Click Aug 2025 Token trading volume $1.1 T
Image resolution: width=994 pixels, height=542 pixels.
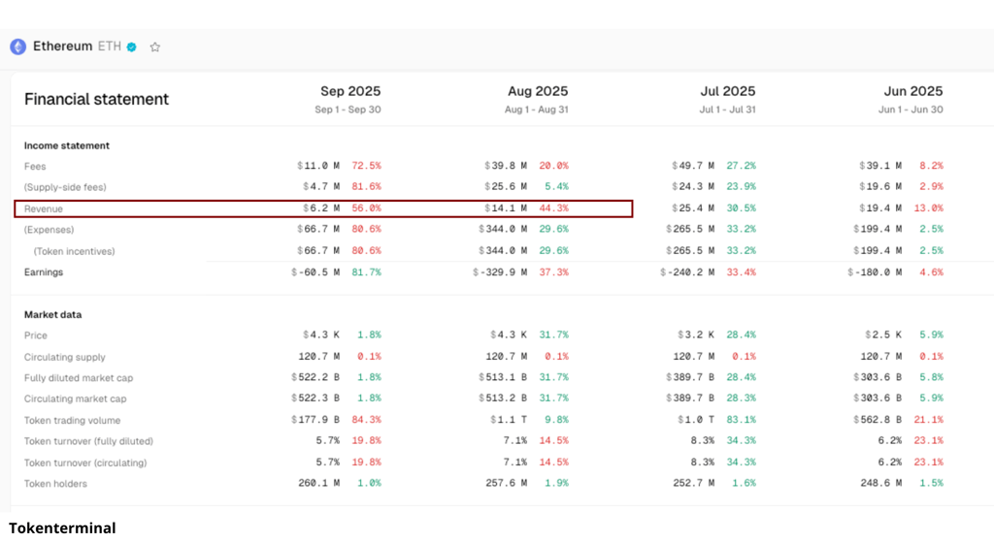(x=509, y=420)
